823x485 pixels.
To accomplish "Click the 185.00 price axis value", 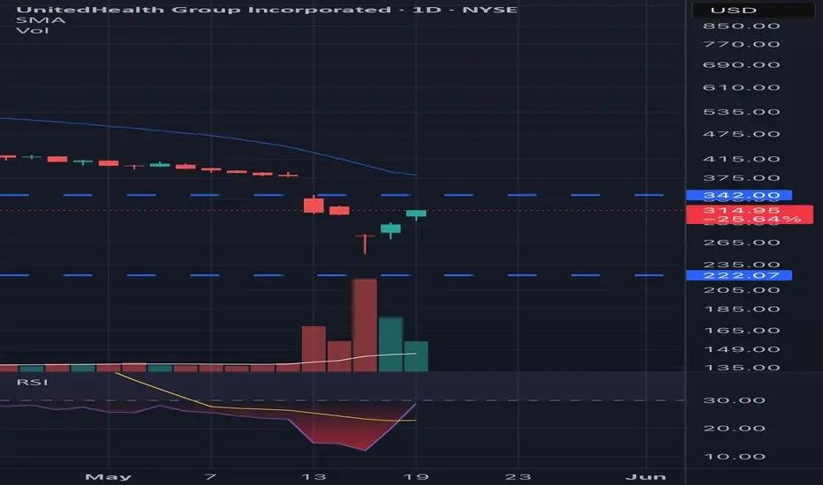I will (x=741, y=310).
